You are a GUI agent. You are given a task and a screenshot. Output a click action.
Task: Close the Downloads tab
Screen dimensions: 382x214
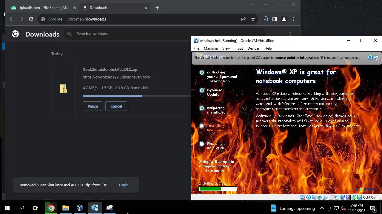pyautogui.click(x=146, y=8)
